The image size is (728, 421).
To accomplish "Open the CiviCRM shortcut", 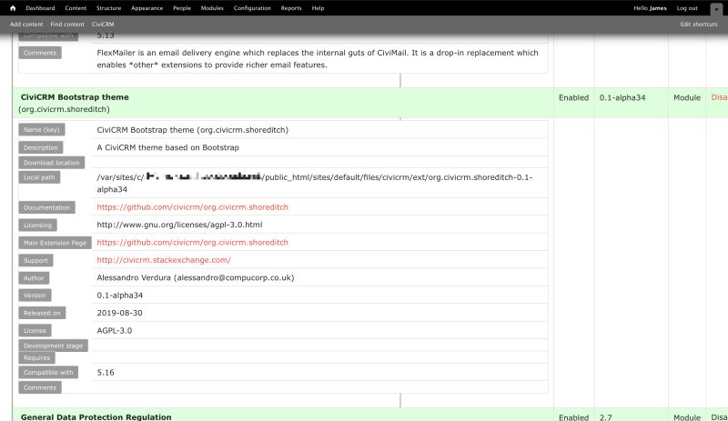I will coord(103,25).
